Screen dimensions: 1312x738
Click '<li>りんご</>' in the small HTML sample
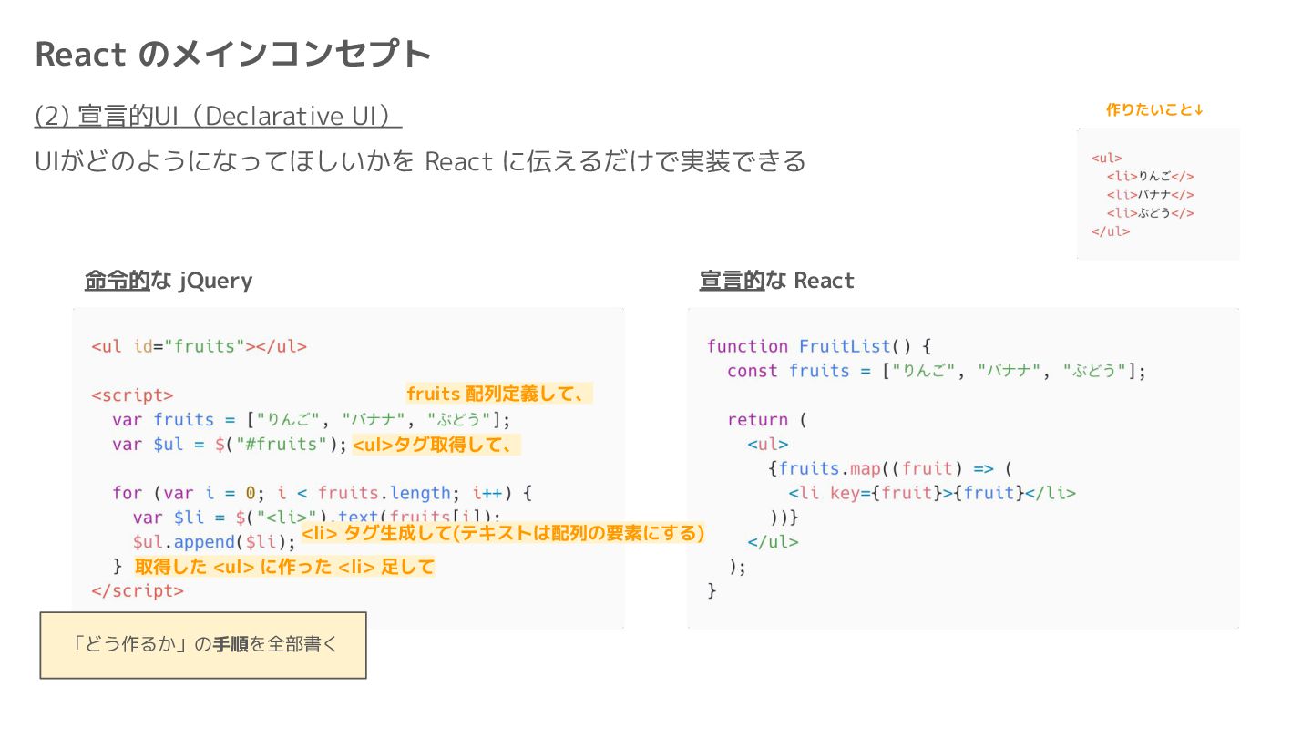coord(1151,176)
